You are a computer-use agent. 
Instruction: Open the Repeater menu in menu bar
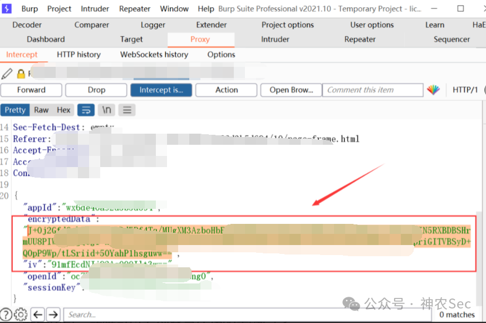pyautogui.click(x=135, y=9)
